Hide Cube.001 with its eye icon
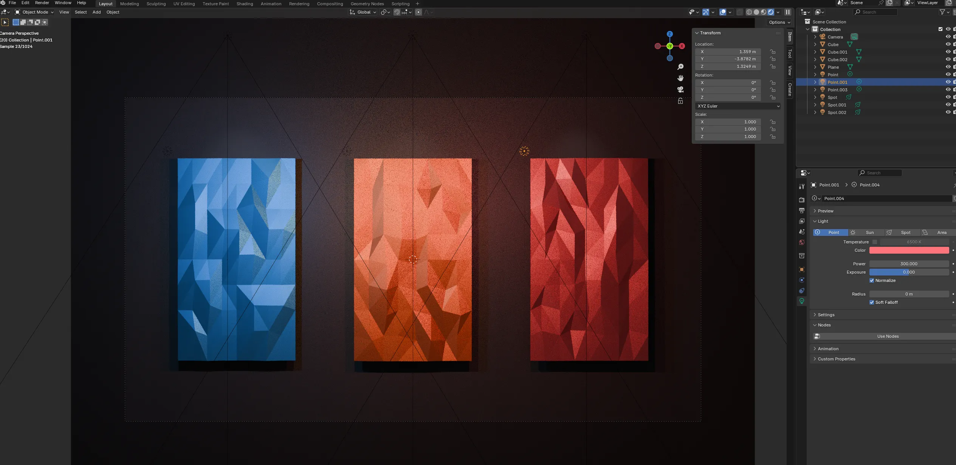The height and width of the screenshot is (465, 956). (948, 52)
